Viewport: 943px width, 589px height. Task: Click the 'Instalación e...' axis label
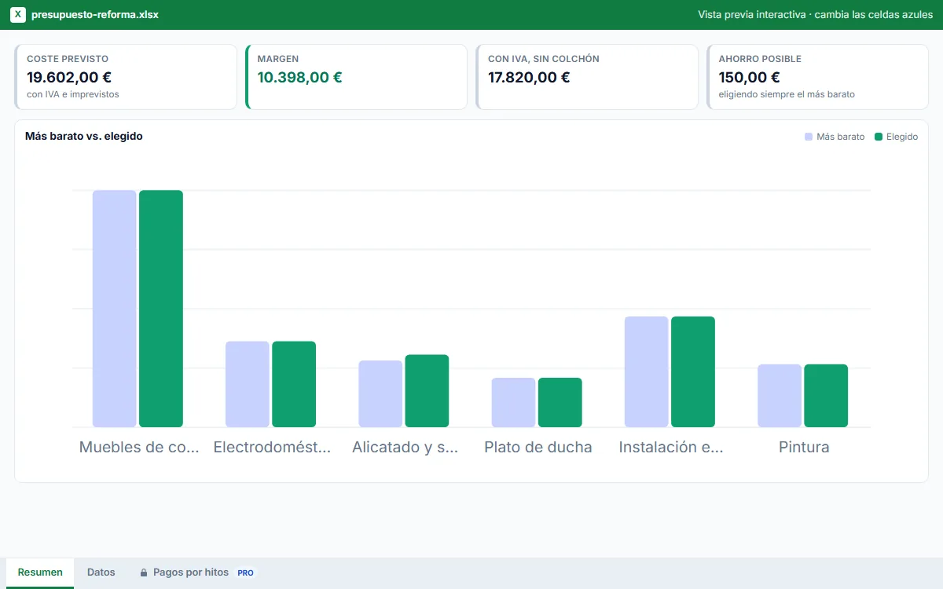tap(671, 448)
